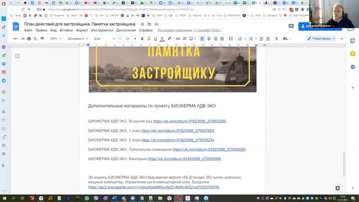Open paragraph style Заголовок 4 dropdown
Screen dimensions: 359x202
pos(77,39)
